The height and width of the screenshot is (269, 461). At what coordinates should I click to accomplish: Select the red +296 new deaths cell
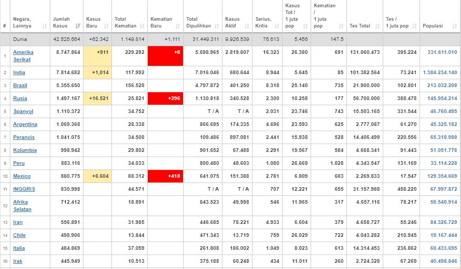tap(165, 98)
